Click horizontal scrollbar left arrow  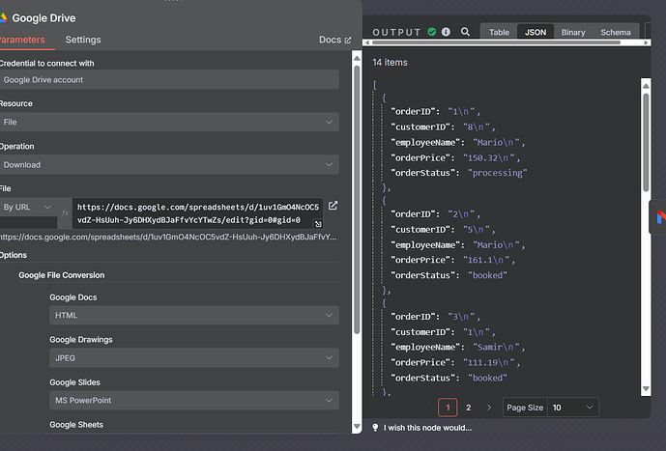367,42
